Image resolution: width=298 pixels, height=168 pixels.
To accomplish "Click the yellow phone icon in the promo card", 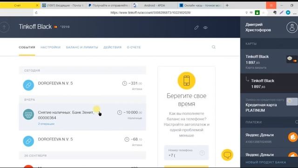I will [x=186, y=81].
